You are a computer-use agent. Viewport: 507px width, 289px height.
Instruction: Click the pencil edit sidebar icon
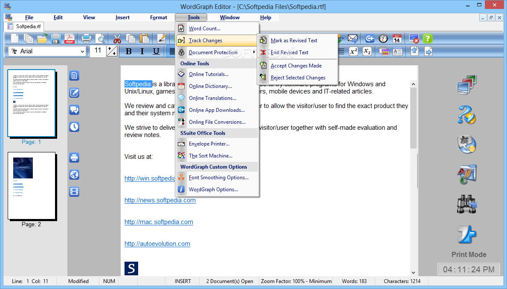pyautogui.click(x=74, y=93)
